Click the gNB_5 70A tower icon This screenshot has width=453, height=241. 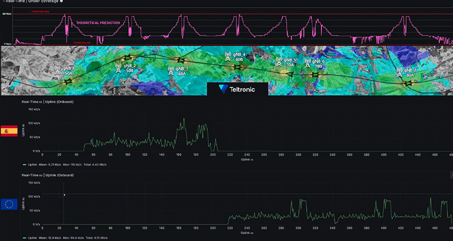point(278,61)
